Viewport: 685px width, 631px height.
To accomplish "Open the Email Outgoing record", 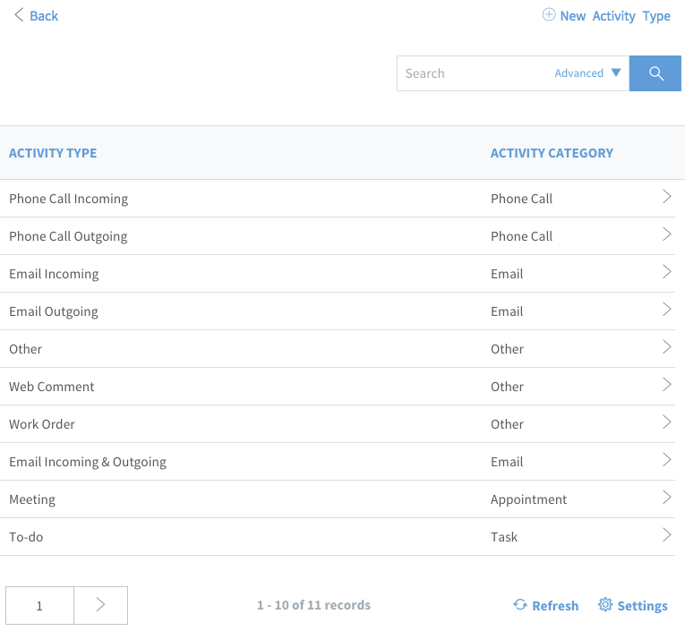I will click(x=338, y=311).
